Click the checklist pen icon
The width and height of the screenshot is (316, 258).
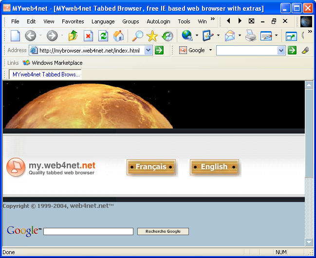point(208,36)
